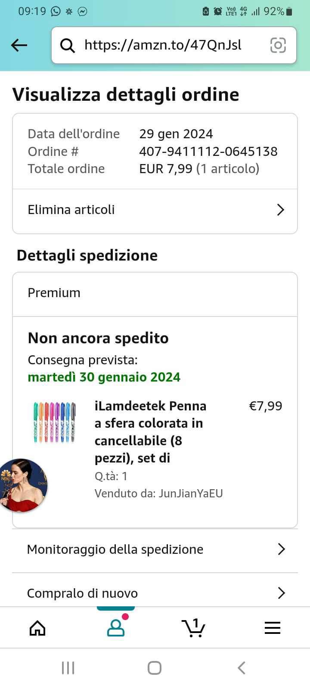Open the account profile icon
The height and width of the screenshot is (689, 310).
pyautogui.click(x=115, y=628)
